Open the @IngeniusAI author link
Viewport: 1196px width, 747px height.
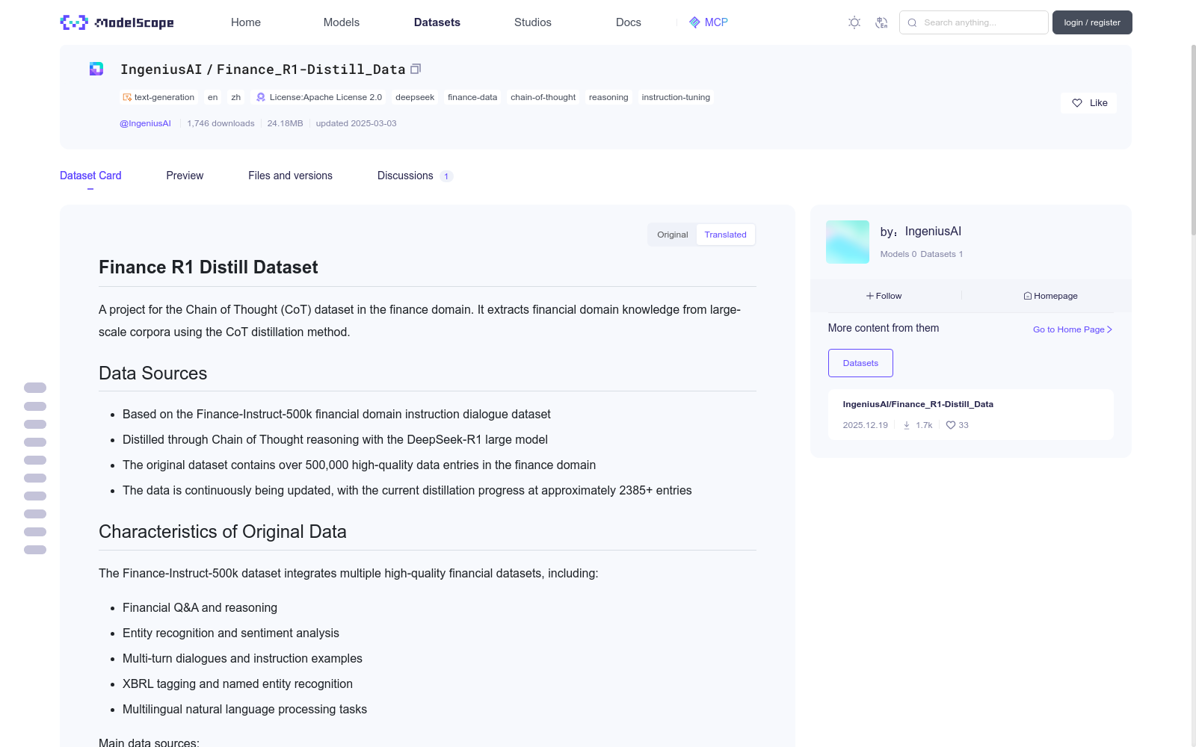tap(145, 123)
